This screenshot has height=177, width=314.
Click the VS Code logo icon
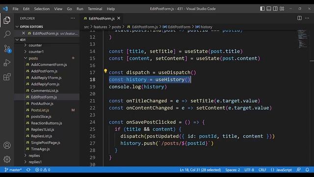click(5, 9)
